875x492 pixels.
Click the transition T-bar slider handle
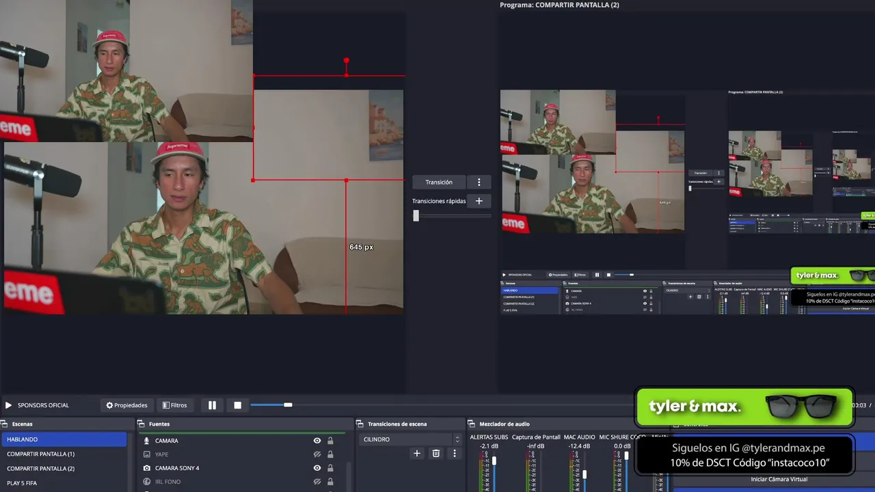(x=416, y=215)
